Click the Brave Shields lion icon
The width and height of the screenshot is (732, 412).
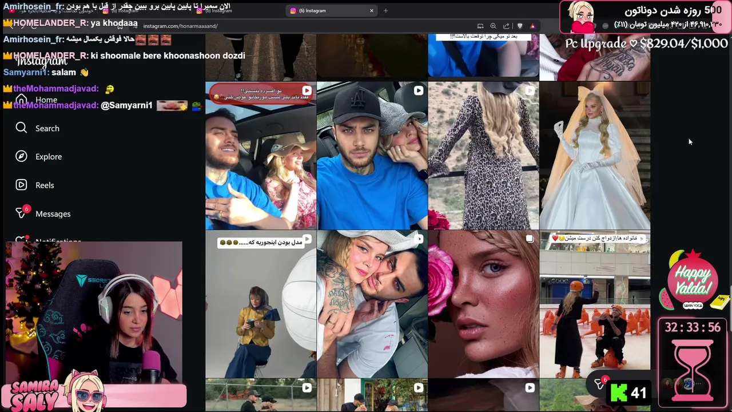519,26
